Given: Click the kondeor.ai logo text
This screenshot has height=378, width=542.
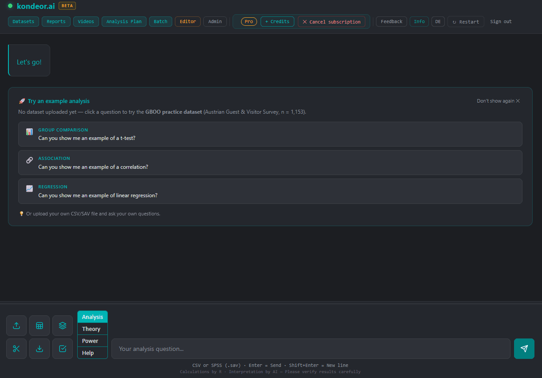Looking at the screenshot, I should tap(36, 6).
